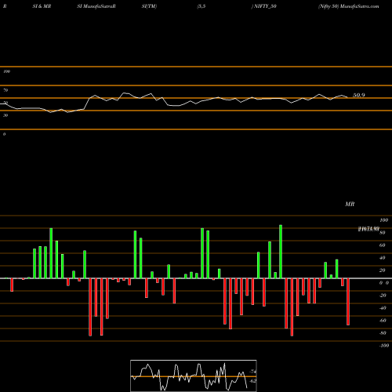Click the 'SI & MR' header text
This screenshot has height=392, width=392.
point(42,6)
